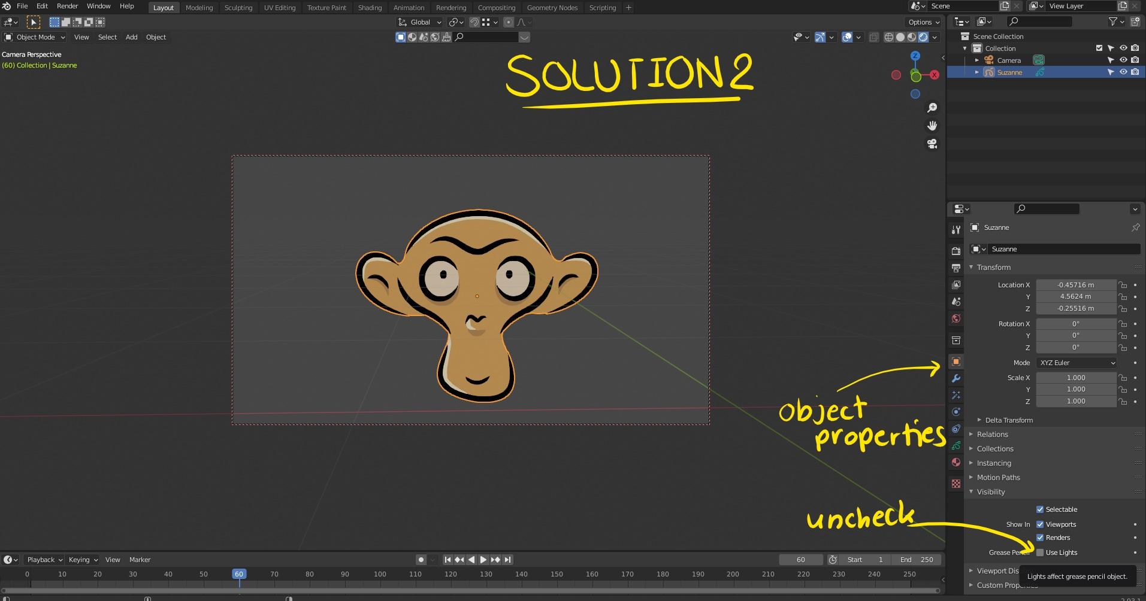Toggle the viewport gizmos button
This screenshot has height=601, width=1146.
[820, 37]
